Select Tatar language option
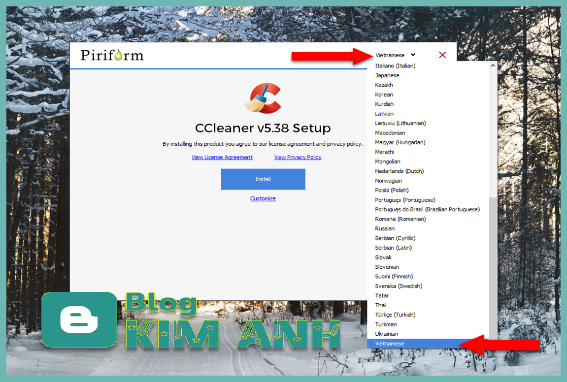The width and height of the screenshot is (567, 382). (x=428, y=296)
